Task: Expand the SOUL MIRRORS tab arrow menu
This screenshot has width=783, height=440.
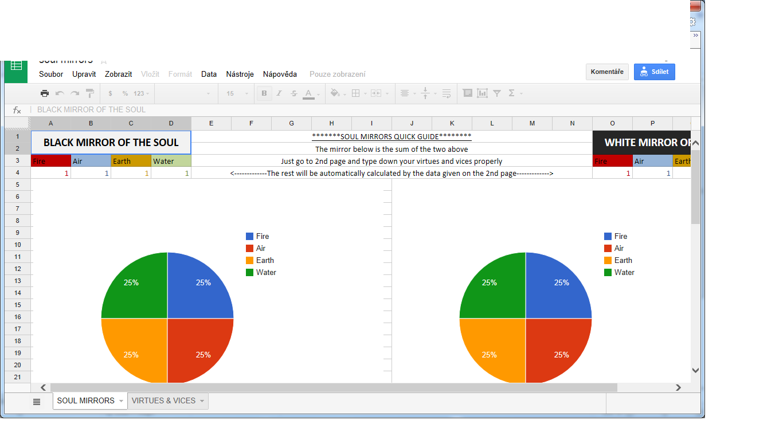Action: tap(122, 401)
